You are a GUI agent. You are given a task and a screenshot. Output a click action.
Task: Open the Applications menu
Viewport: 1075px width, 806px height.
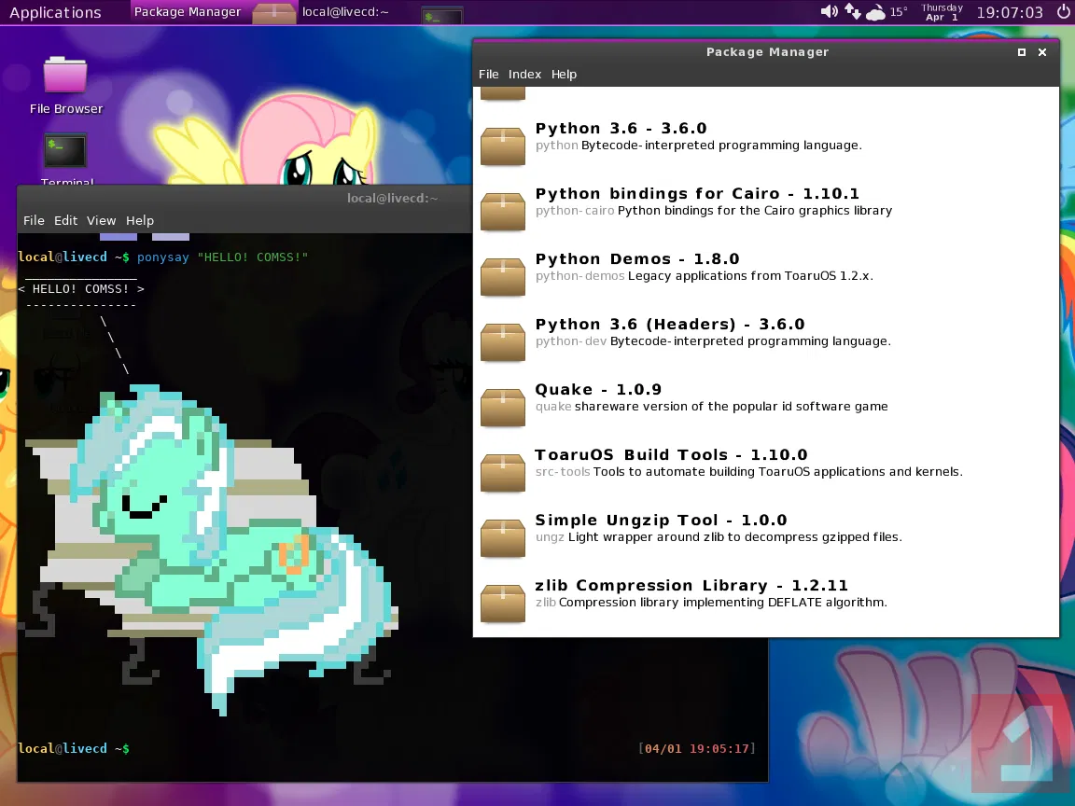[56, 12]
